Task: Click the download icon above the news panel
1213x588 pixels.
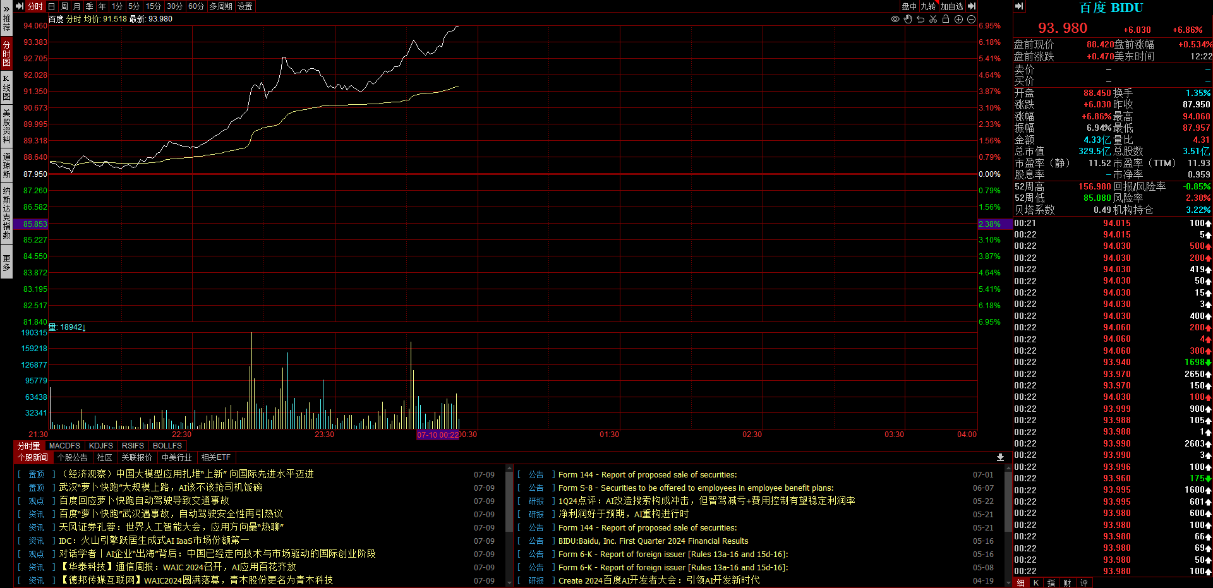Action: coord(1000,457)
